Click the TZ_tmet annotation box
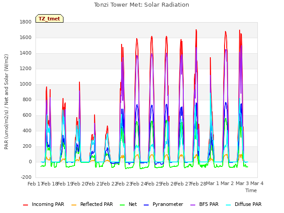This screenshot has width=284, height=213. 49,19
